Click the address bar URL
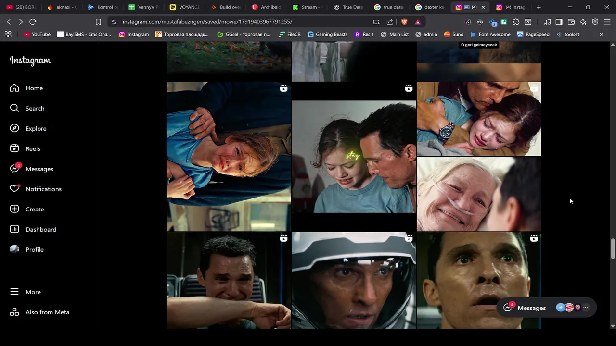This screenshot has height=346, width=616. tap(207, 22)
